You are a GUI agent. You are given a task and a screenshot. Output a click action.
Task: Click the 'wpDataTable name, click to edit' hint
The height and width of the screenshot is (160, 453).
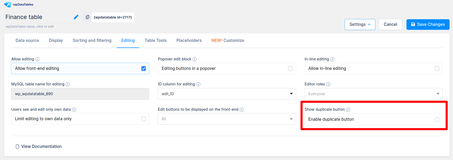(30, 27)
